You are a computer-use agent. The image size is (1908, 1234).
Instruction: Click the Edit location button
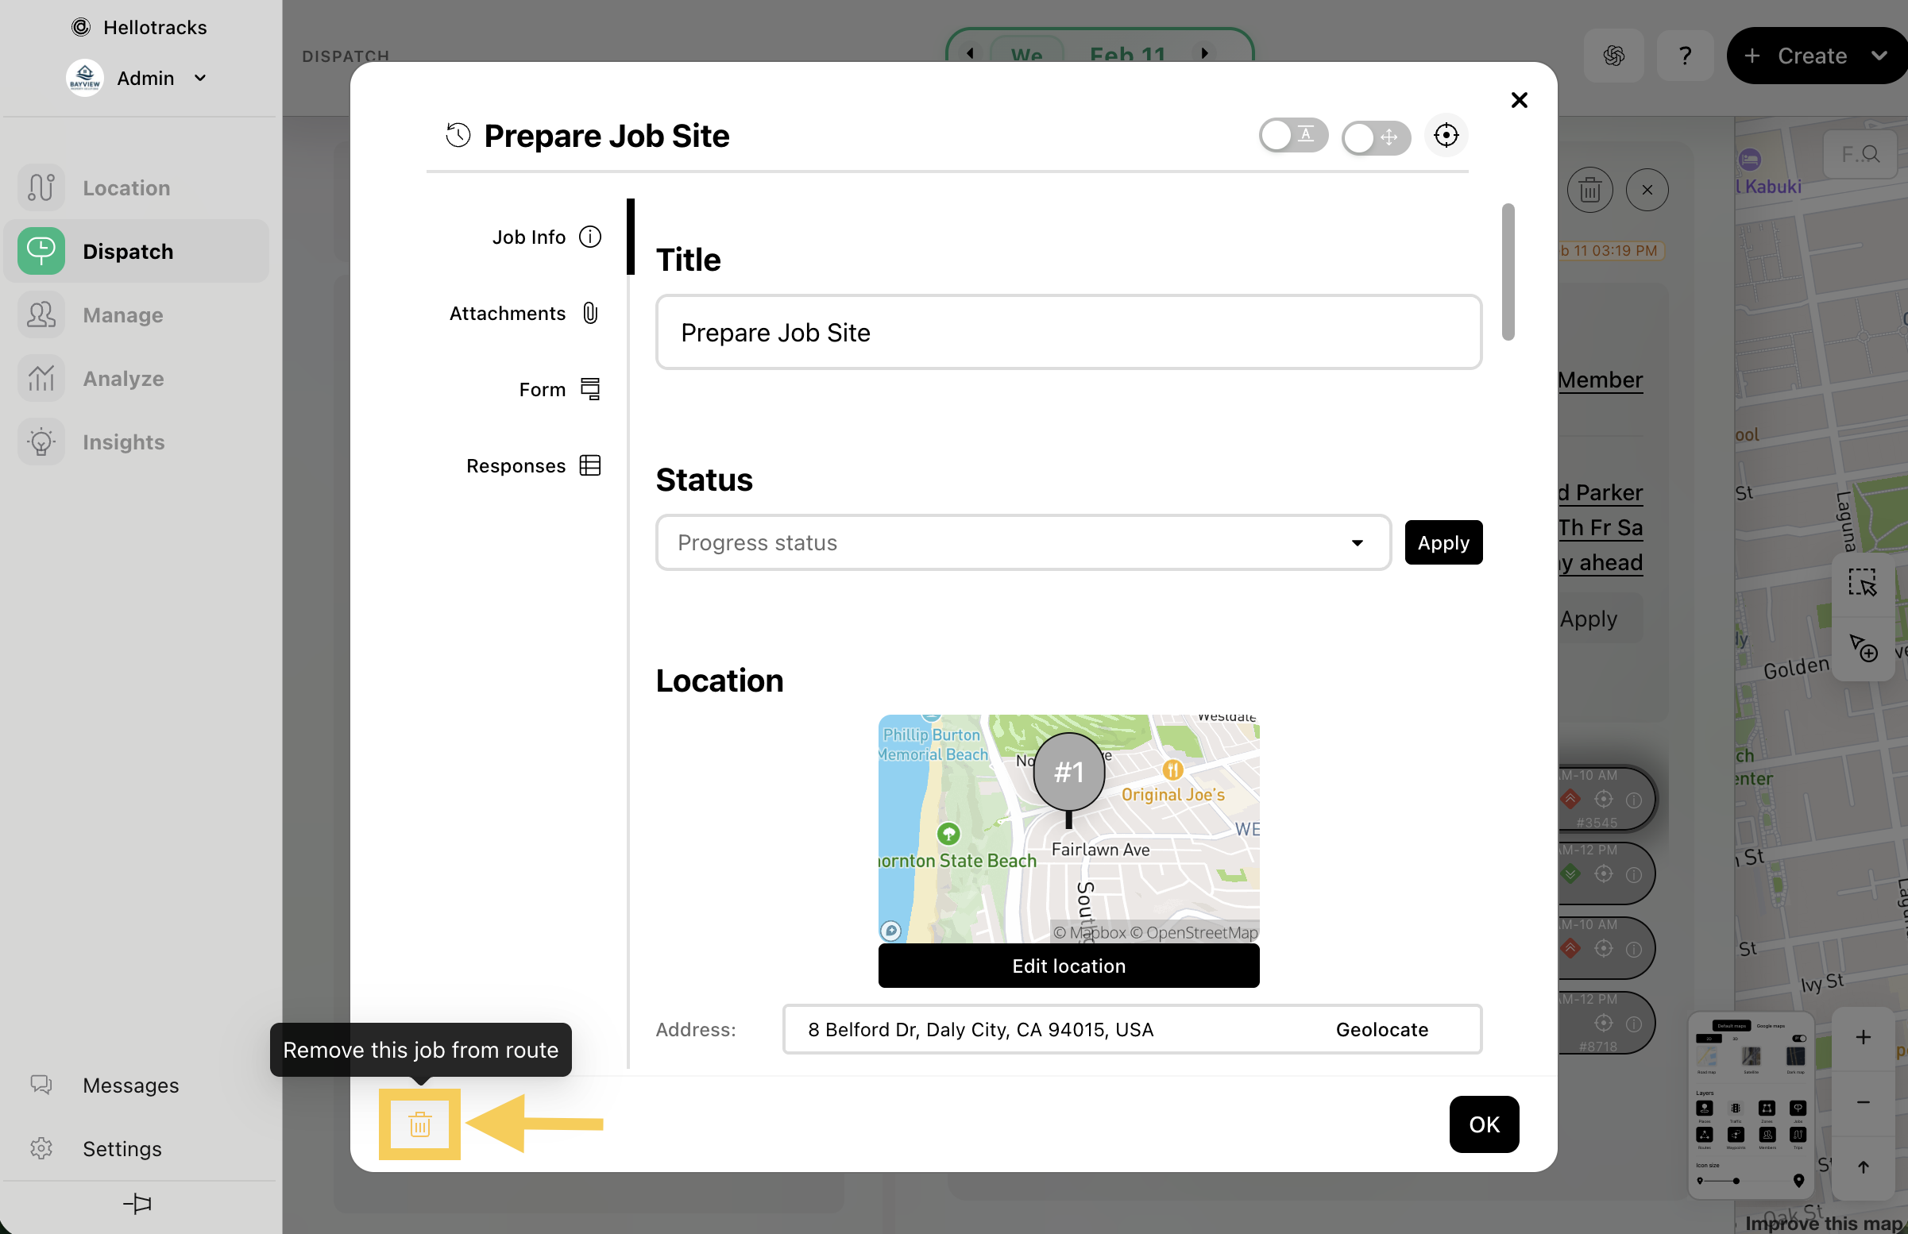(1068, 966)
